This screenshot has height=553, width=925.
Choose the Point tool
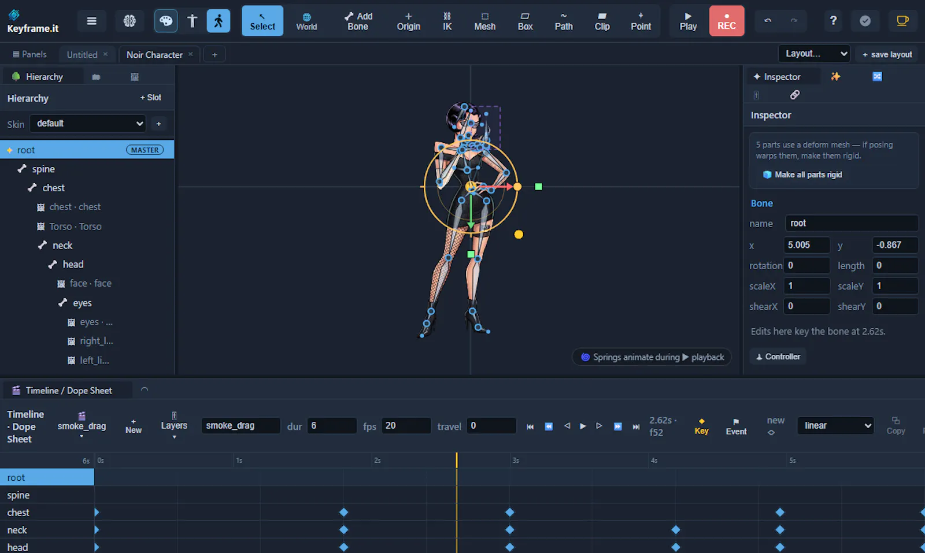(x=641, y=21)
